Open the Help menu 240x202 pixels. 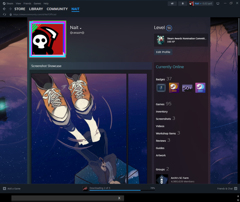46,3
